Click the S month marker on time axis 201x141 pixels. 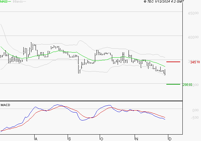(70, 139)
